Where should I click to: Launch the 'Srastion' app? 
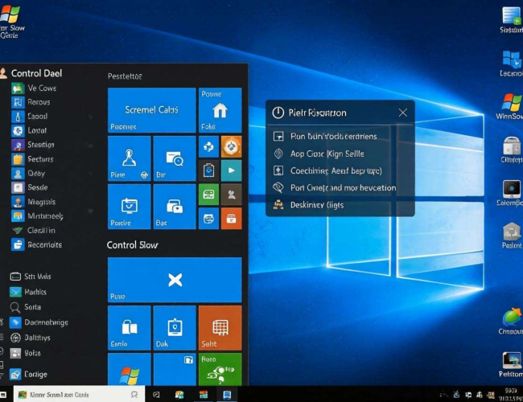(33, 145)
